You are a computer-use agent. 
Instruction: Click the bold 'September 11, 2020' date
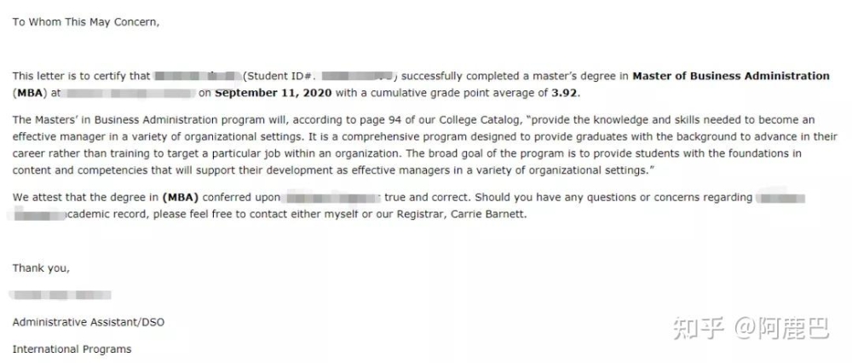273,93
